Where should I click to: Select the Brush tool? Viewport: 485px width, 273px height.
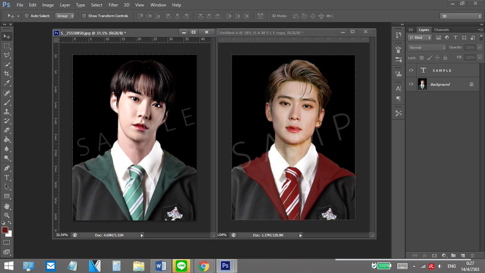[7, 103]
